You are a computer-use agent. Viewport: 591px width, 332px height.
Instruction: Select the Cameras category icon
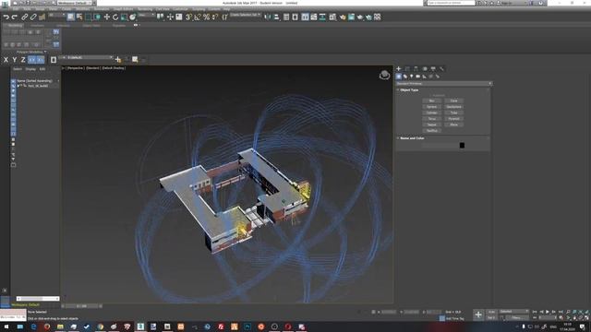[x=418, y=77]
